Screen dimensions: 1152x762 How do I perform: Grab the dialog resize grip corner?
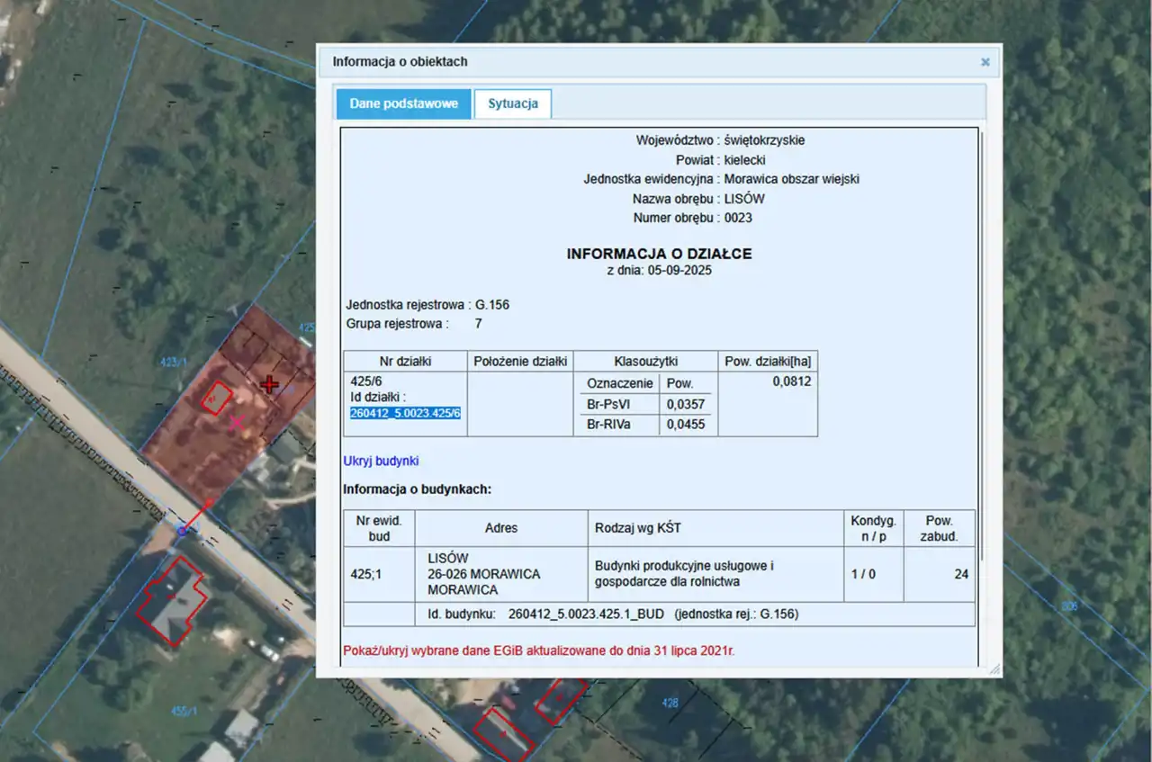[994, 669]
